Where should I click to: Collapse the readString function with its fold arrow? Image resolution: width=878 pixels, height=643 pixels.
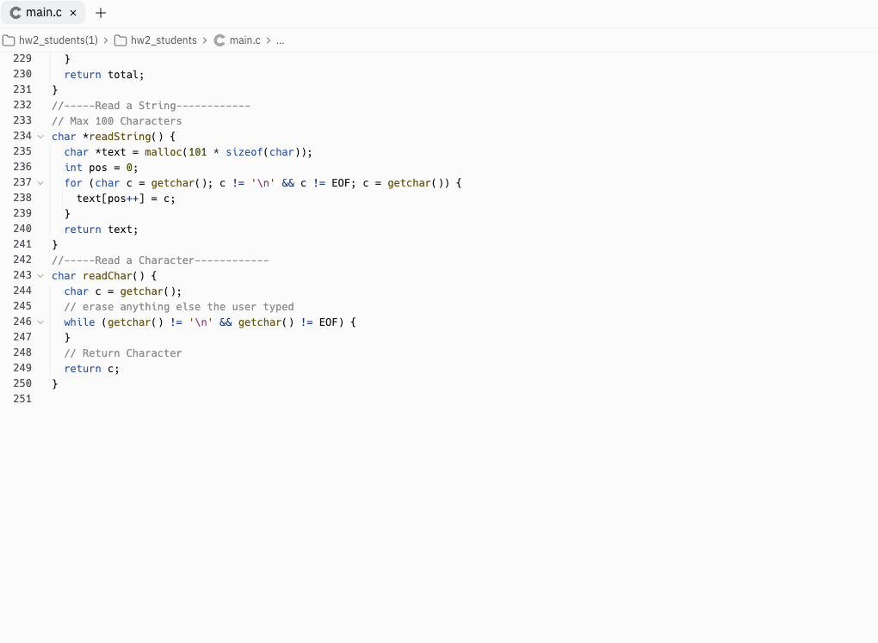click(x=41, y=136)
